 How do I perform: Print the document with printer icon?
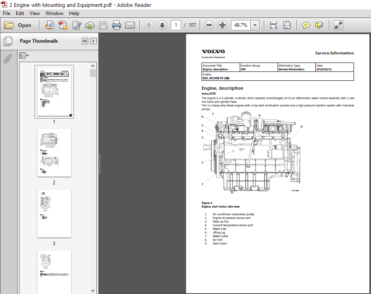[x=116, y=25]
